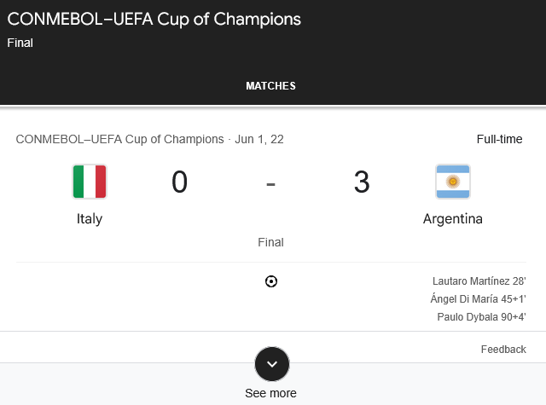Select the Argentina team name
The image size is (546, 405).
click(x=453, y=219)
